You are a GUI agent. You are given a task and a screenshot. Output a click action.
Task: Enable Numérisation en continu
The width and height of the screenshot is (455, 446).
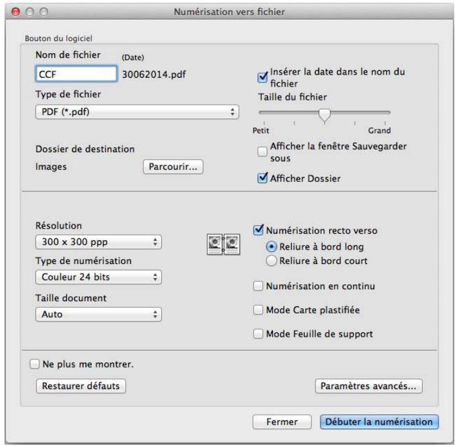click(258, 286)
